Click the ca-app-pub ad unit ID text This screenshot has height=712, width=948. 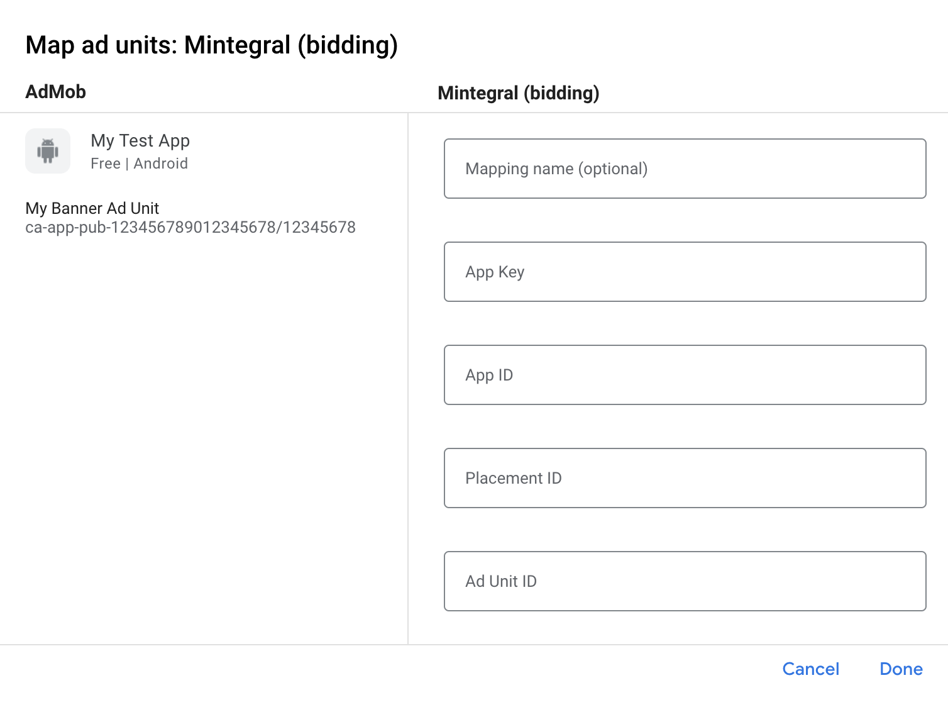click(190, 227)
